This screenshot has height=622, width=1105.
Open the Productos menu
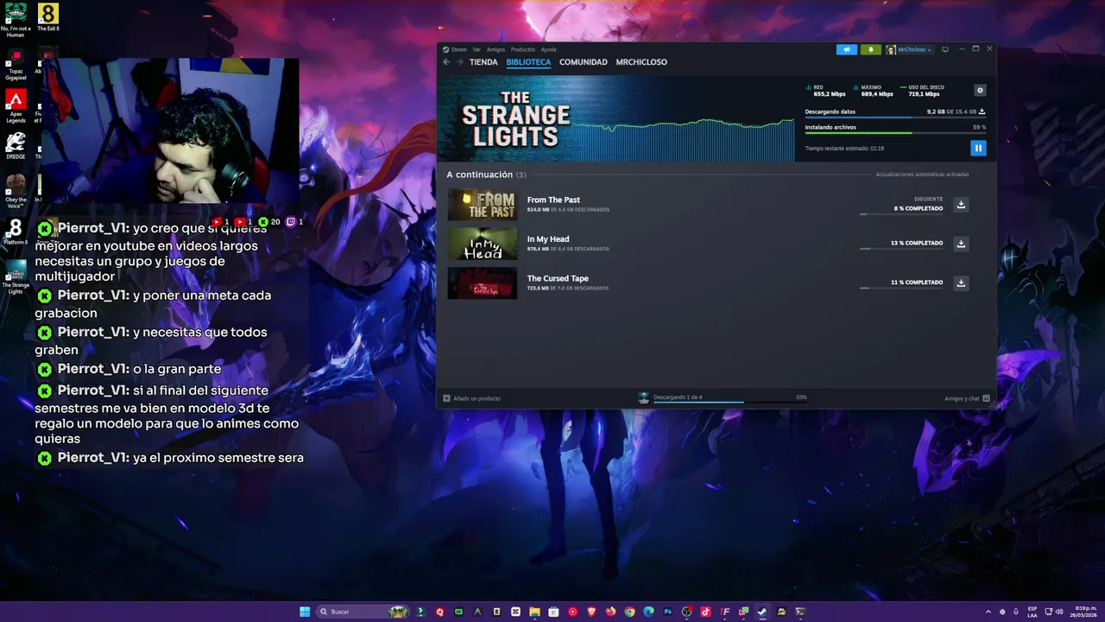[x=522, y=49]
